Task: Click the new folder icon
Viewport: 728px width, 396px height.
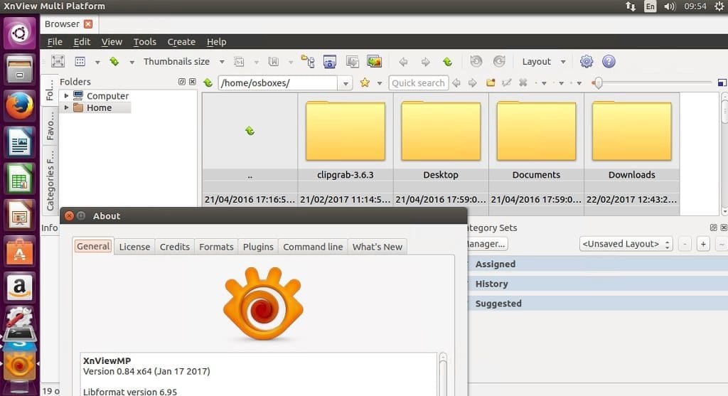Action: pyautogui.click(x=491, y=82)
